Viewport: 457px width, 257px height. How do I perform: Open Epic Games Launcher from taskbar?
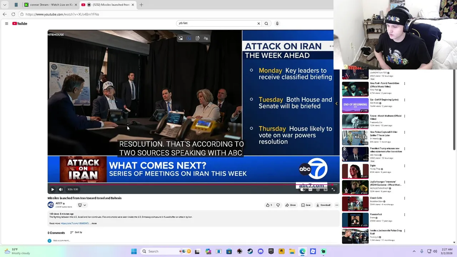[x=271, y=251]
